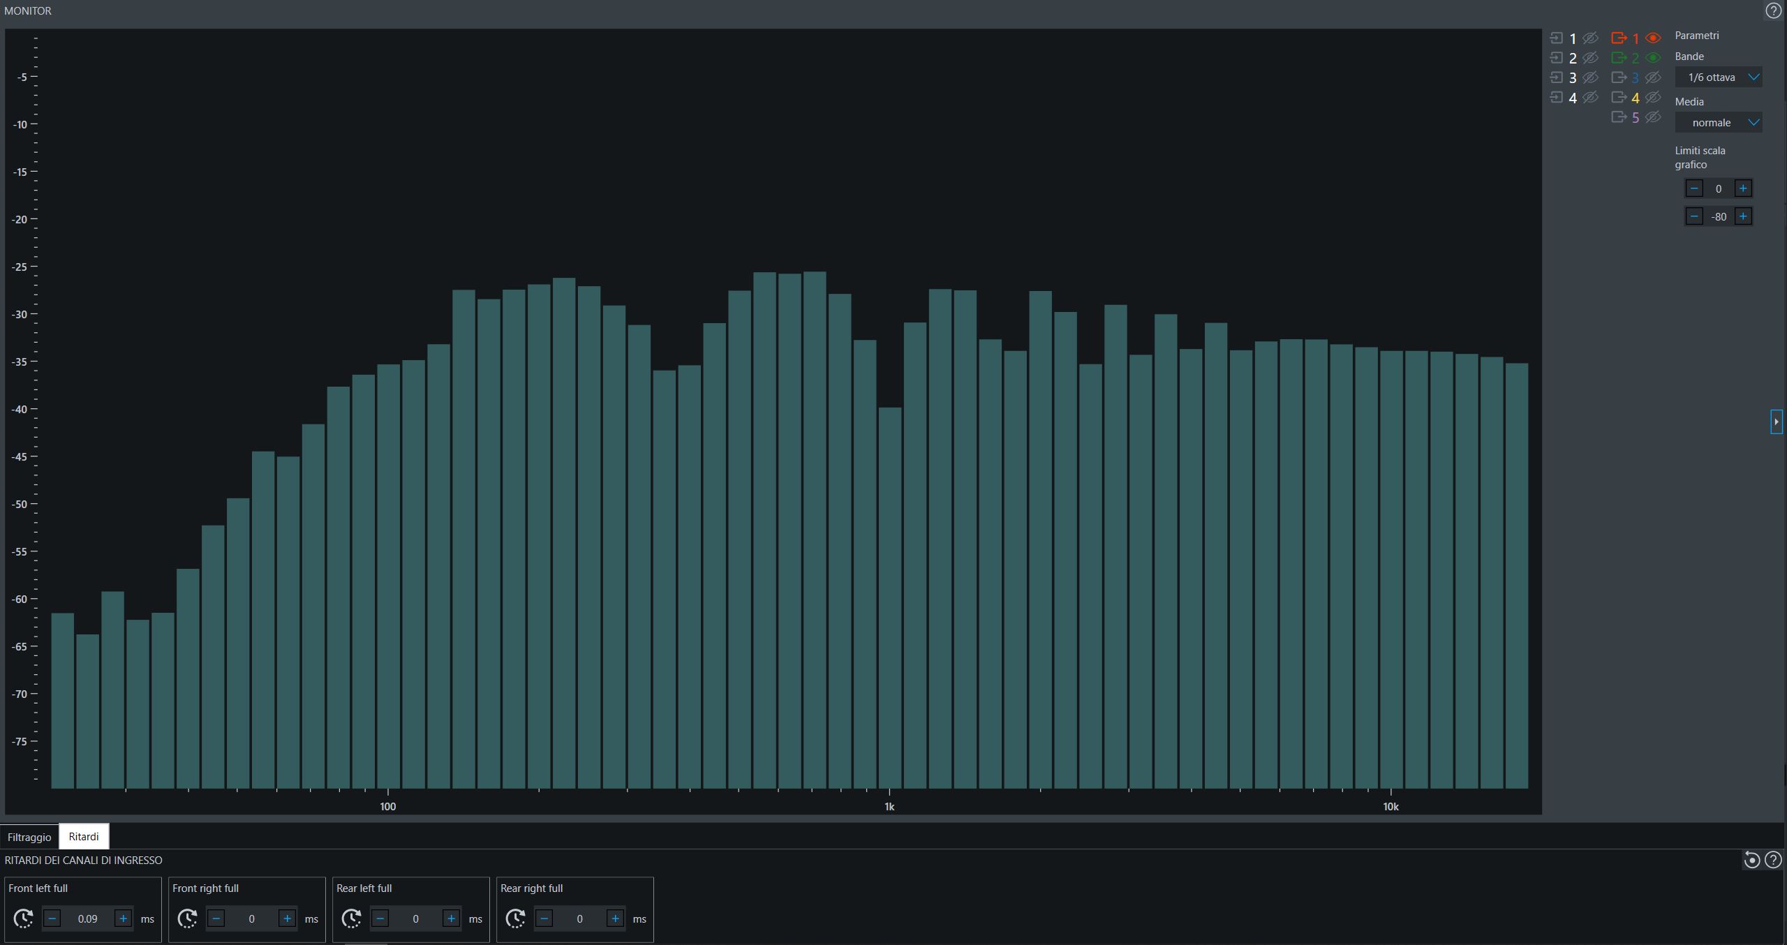The image size is (1787, 945).
Task: Show input channel 4 in graph
Action: coord(1590,97)
